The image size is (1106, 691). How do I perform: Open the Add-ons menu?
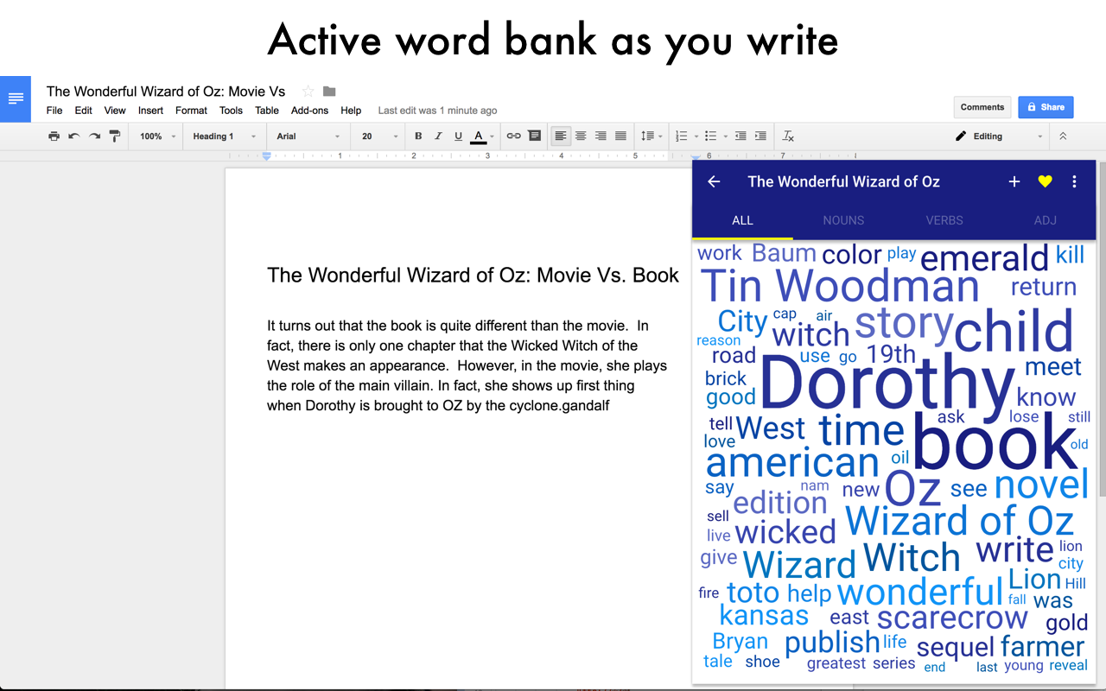[309, 111]
